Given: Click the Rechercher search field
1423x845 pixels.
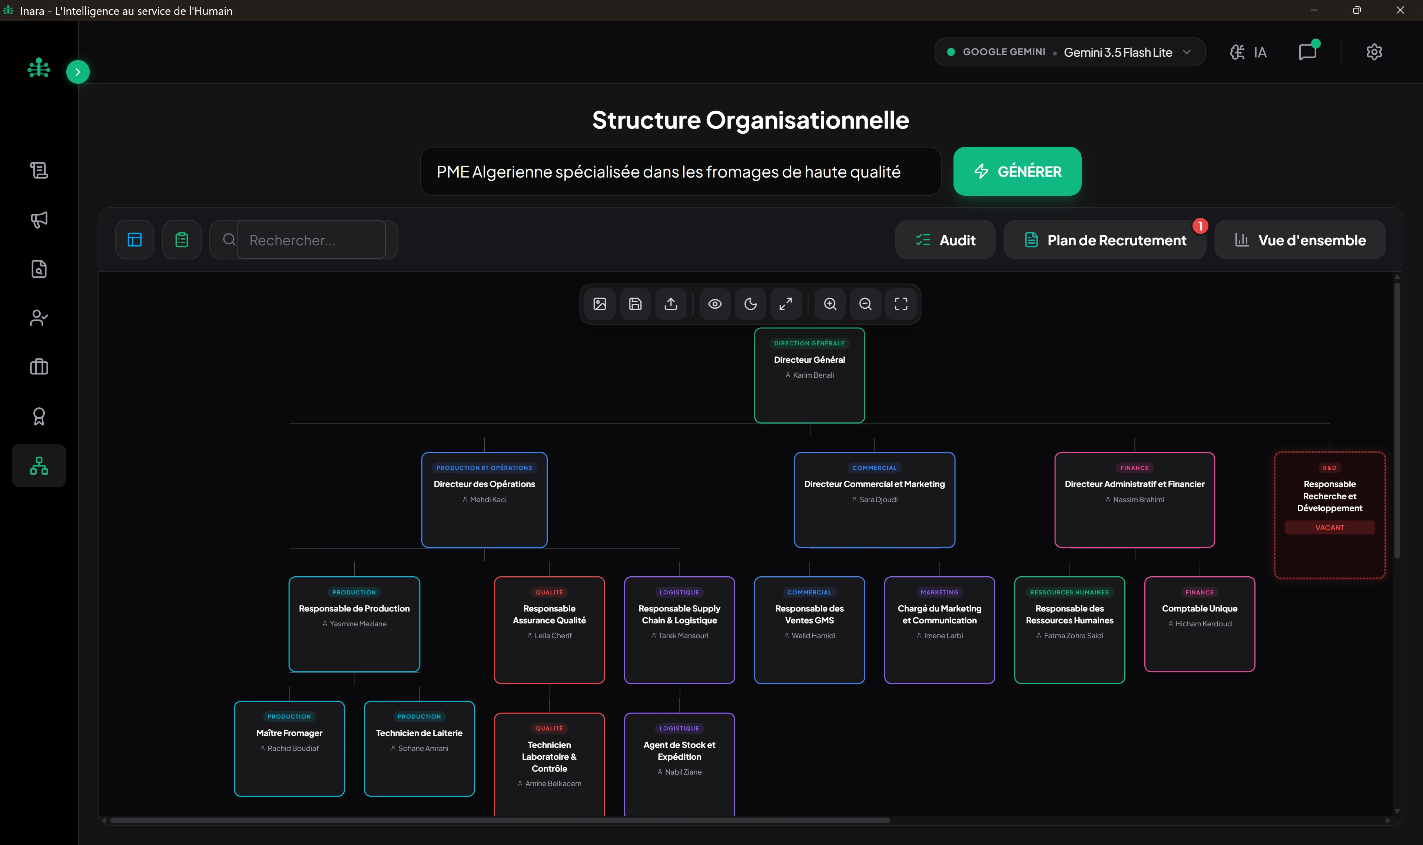Looking at the screenshot, I should [x=311, y=240].
